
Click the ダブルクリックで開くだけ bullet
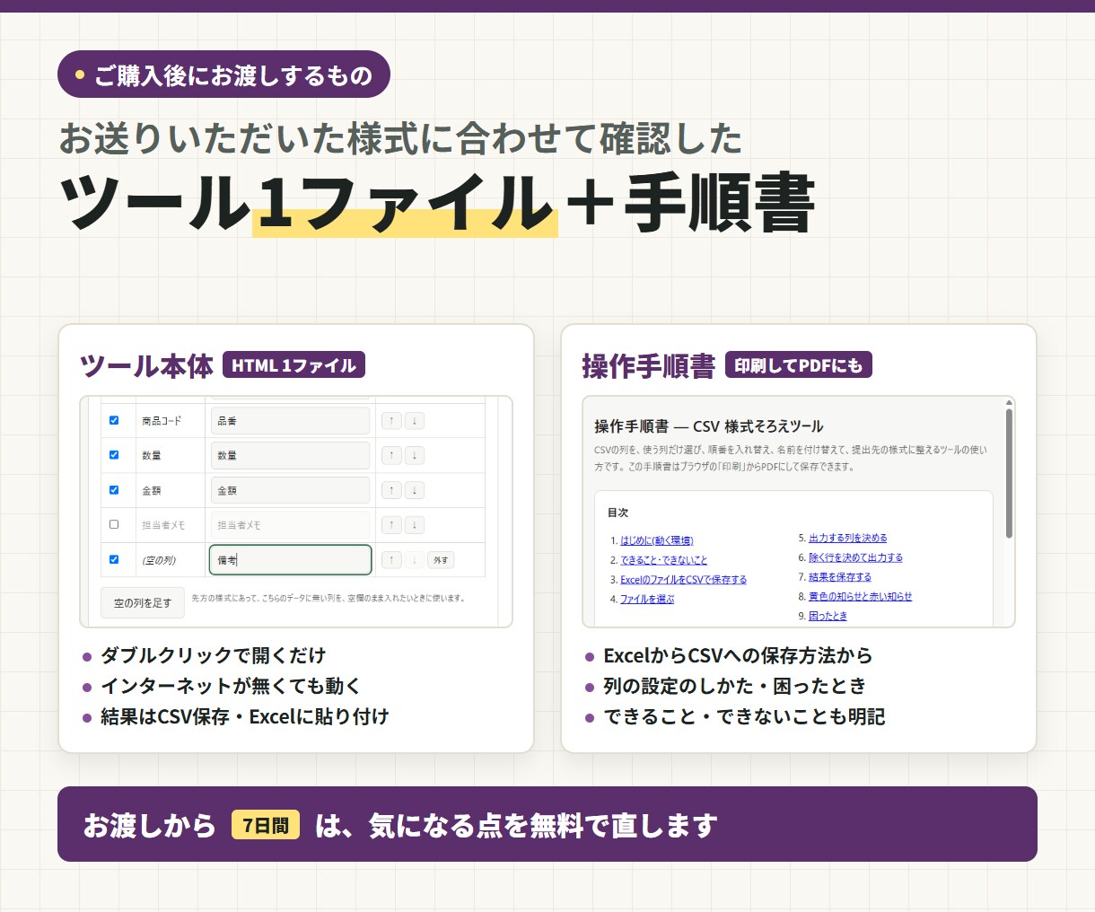(x=213, y=655)
